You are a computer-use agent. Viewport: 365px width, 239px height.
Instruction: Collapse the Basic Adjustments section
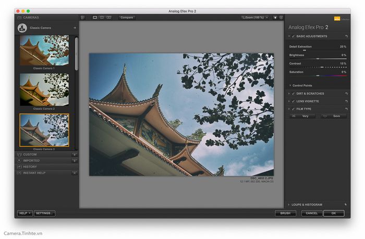pos(289,36)
